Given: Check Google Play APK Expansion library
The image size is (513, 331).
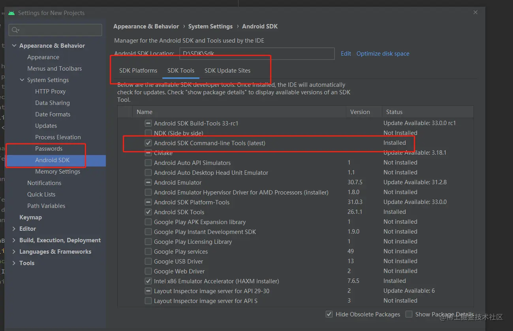Looking at the screenshot, I should [x=148, y=222].
